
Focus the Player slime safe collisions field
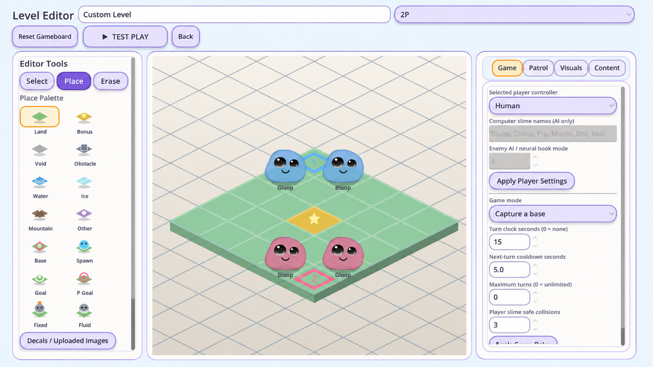point(509,325)
